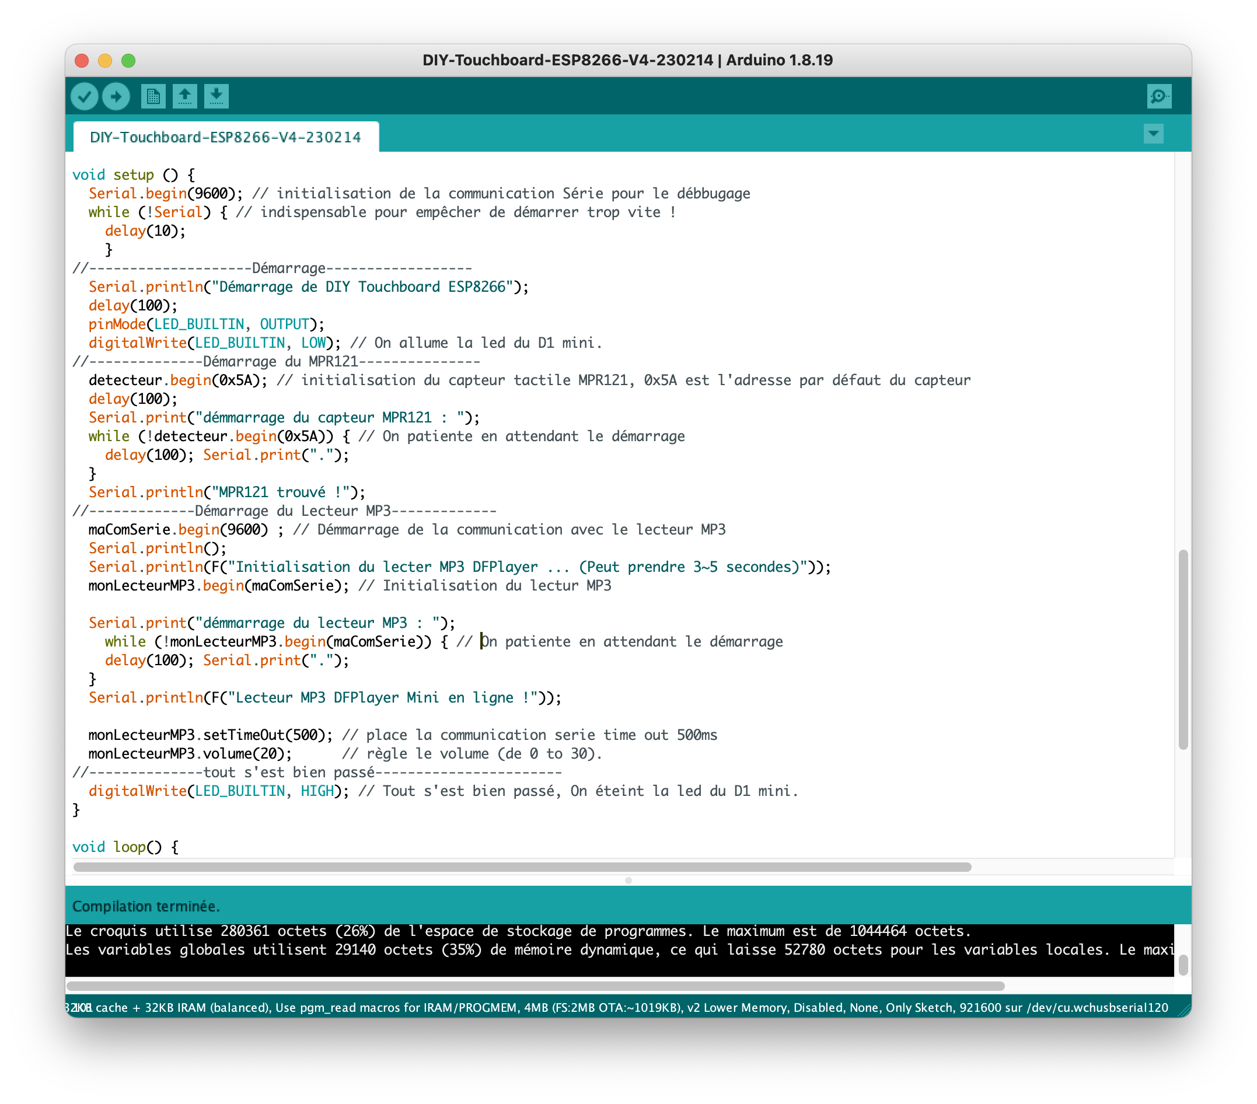1257x1104 pixels.
Task: Expand the tab options dropdown arrow
Action: (x=1153, y=134)
